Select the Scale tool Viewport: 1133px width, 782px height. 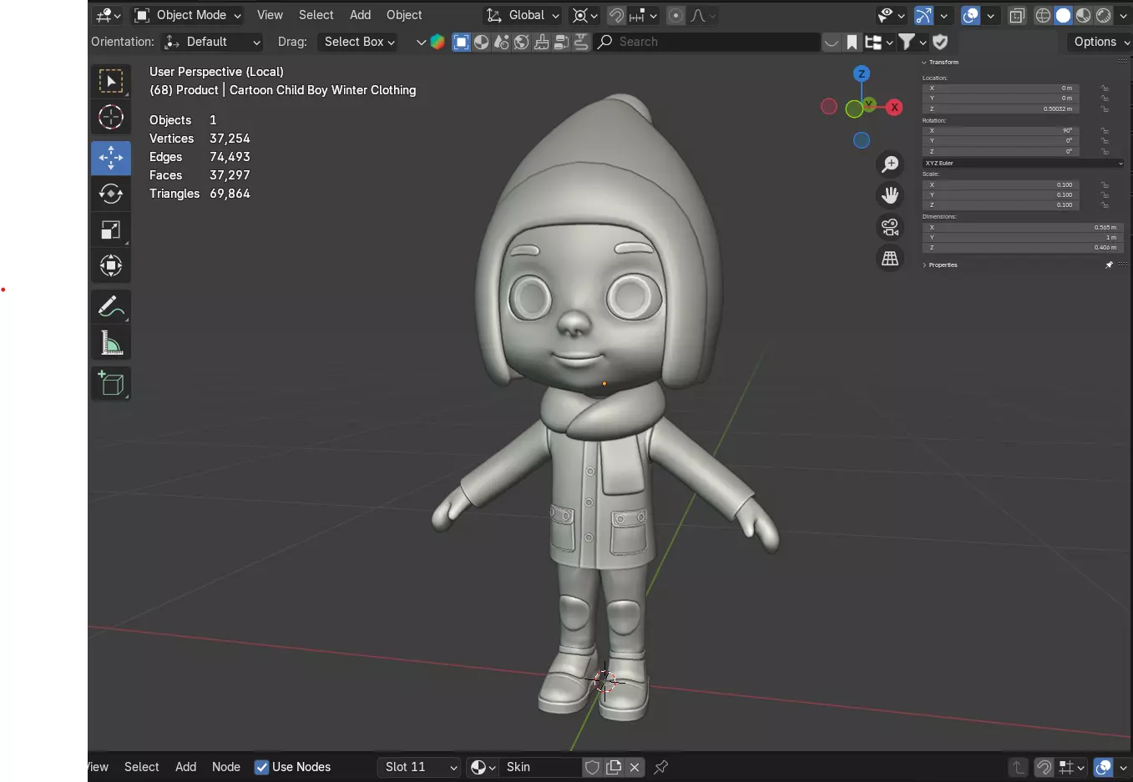pyautogui.click(x=111, y=230)
